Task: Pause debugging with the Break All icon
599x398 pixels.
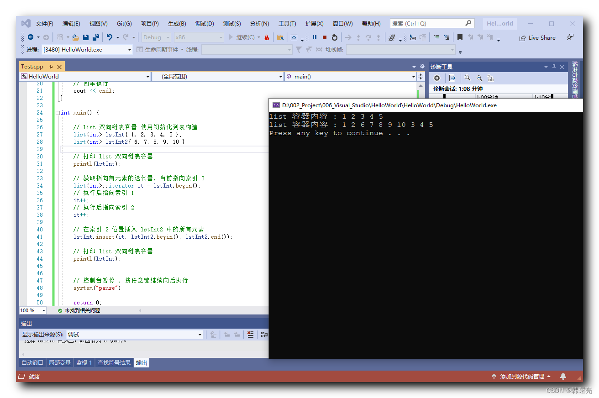Action: (x=315, y=37)
